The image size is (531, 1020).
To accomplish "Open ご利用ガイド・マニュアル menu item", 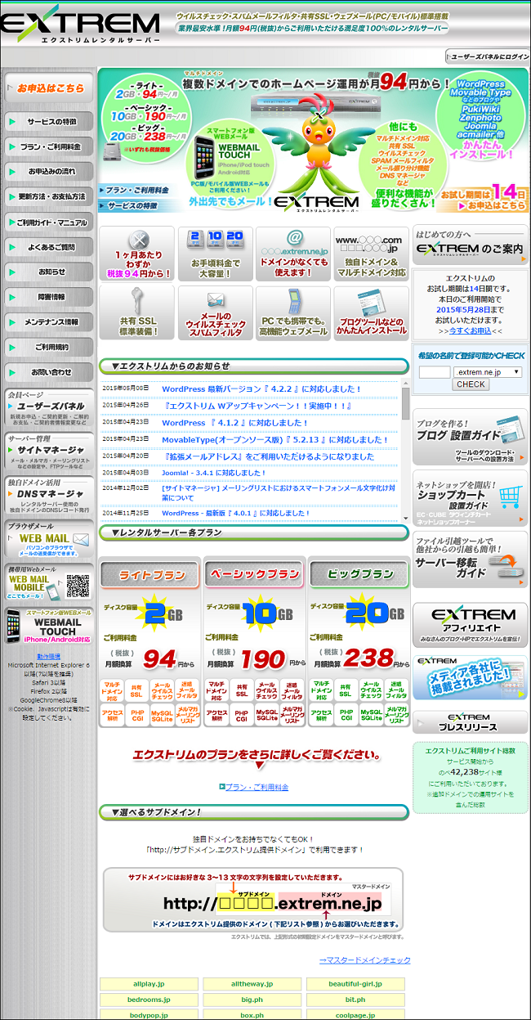I will pyautogui.click(x=49, y=222).
